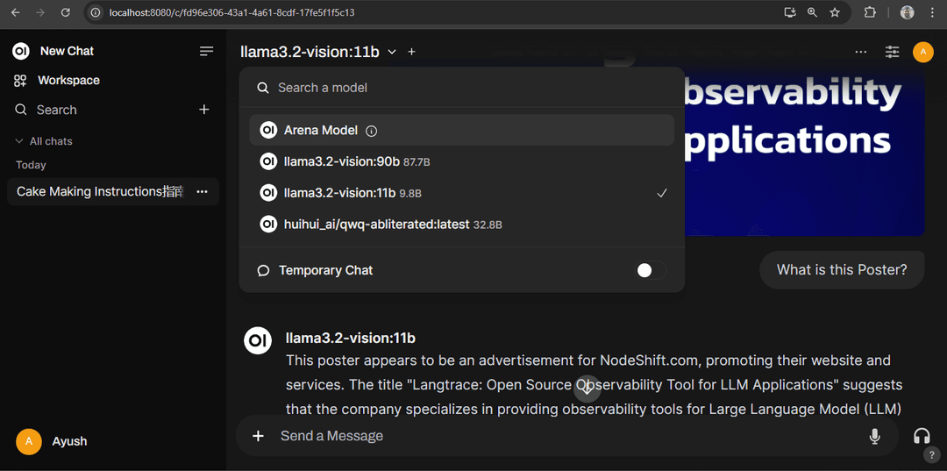Click the Temporary Chat bubble icon
The height and width of the screenshot is (471, 947).
point(263,270)
